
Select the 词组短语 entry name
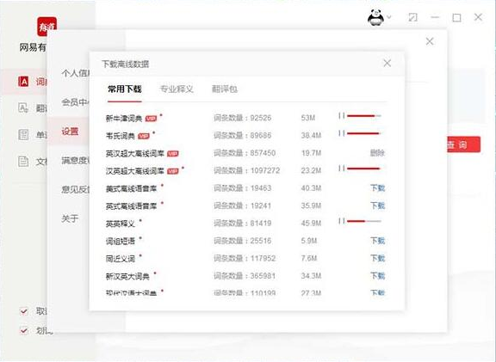[121, 242]
